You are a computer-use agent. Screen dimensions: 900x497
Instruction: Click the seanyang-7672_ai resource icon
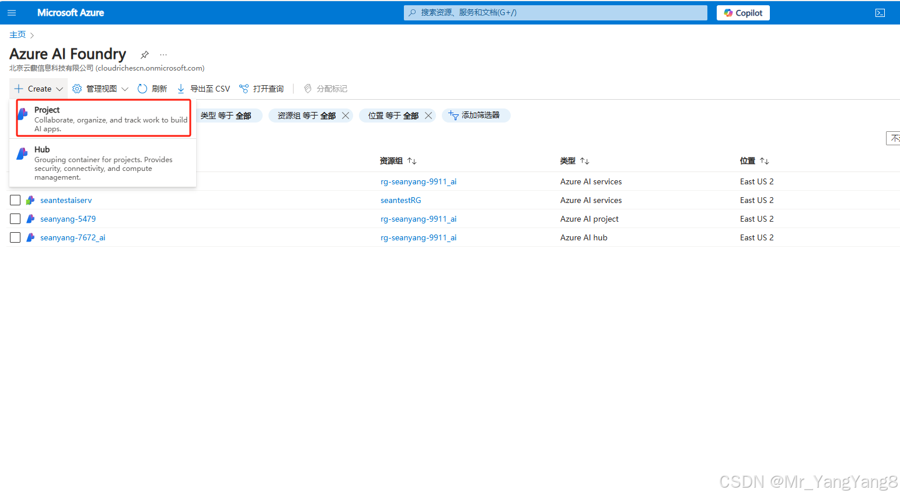click(30, 237)
